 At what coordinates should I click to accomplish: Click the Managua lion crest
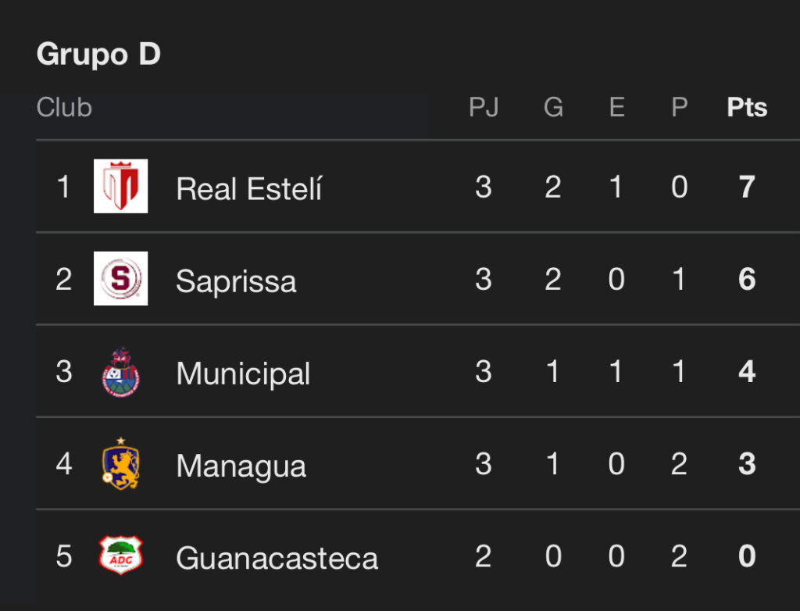pos(120,463)
